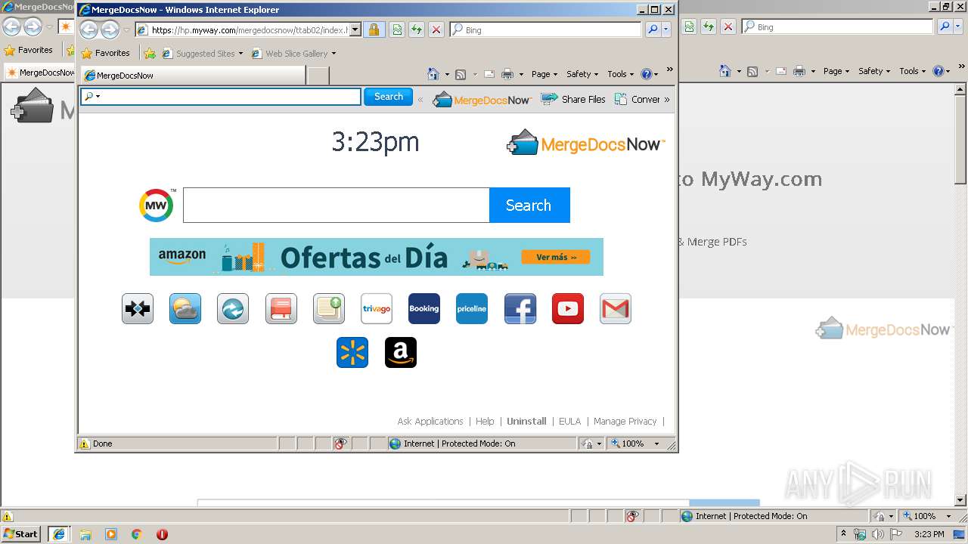
Task: Click the blue Search button on the page
Action: 529,206
